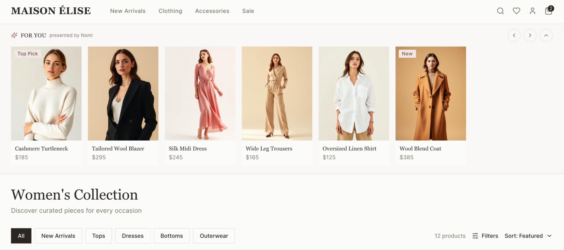Image resolution: width=564 pixels, height=250 pixels.
Task: Click the Top Pick badge
Action: click(28, 54)
